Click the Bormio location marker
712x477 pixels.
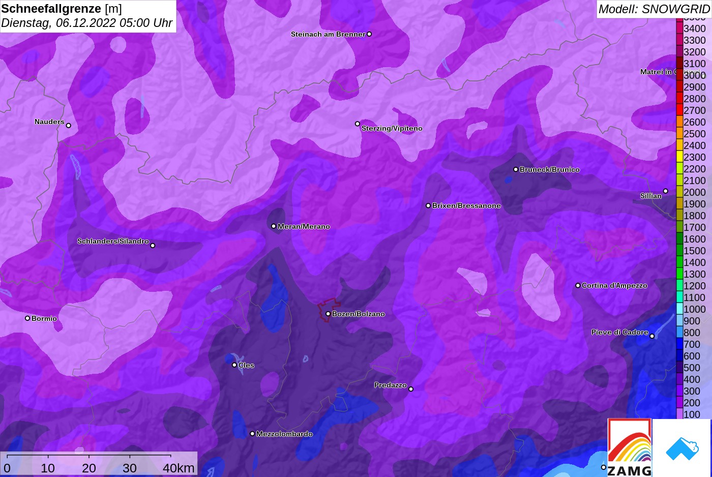pyautogui.click(x=27, y=318)
